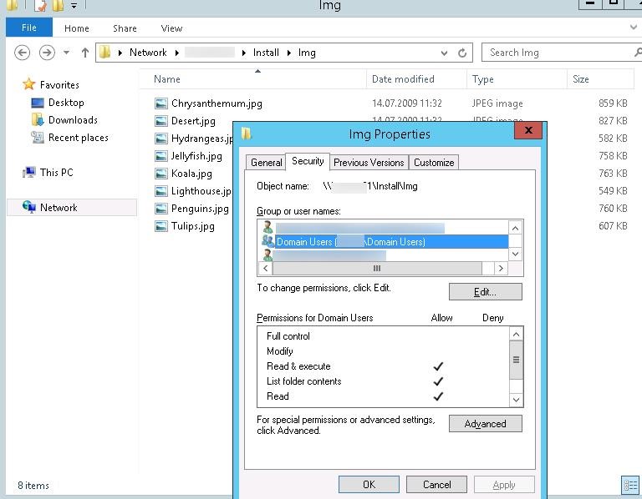Image resolution: width=642 pixels, height=499 pixels.
Task: Open Advanced security settings
Action: pos(485,424)
